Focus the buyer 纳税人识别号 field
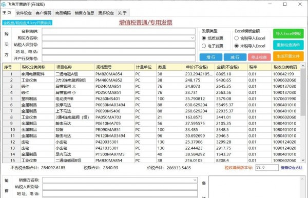This screenshot has height=198, width=308. pos(119,45)
